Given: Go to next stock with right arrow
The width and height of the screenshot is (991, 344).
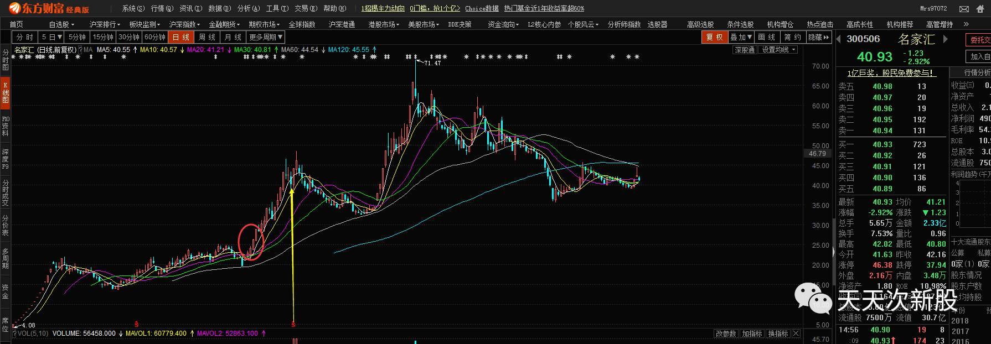Looking at the screenshot, I should (946, 39).
